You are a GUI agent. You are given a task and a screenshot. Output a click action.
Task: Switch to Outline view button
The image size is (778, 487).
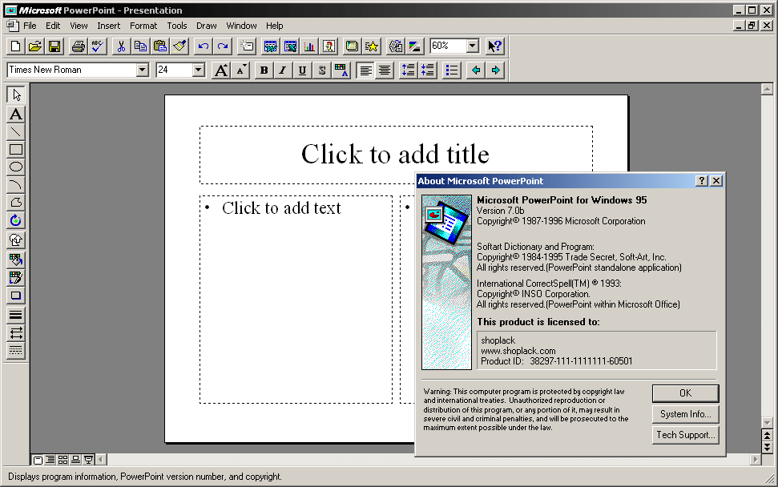click(50, 460)
